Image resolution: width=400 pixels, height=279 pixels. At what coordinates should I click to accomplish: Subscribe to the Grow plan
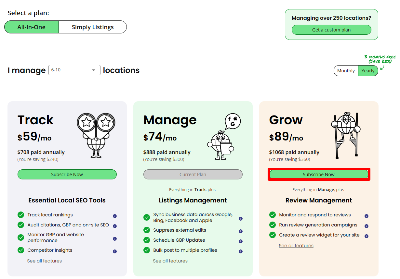click(x=319, y=174)
